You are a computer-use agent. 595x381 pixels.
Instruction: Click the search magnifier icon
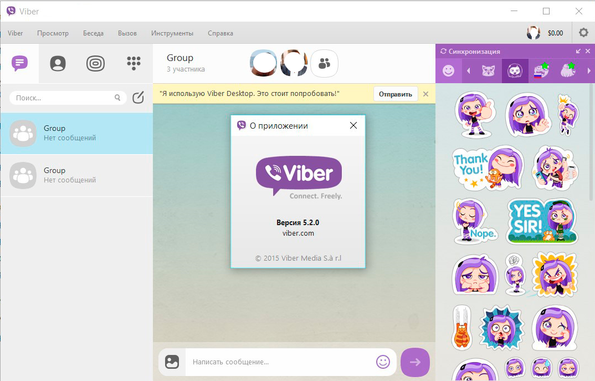(x=117, y=98)
